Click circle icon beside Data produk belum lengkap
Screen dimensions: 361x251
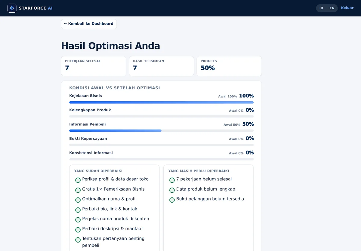click(x=172, y=190)
